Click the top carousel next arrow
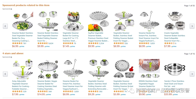 [192, 26]
